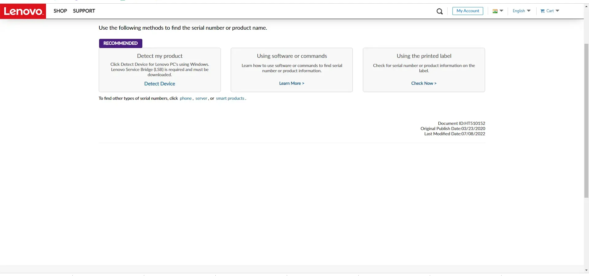The width and height of the screenshot is (589, 276).
Task: Open the search magnifier icon
Action: pyautogui.click(x=439, y=11)
